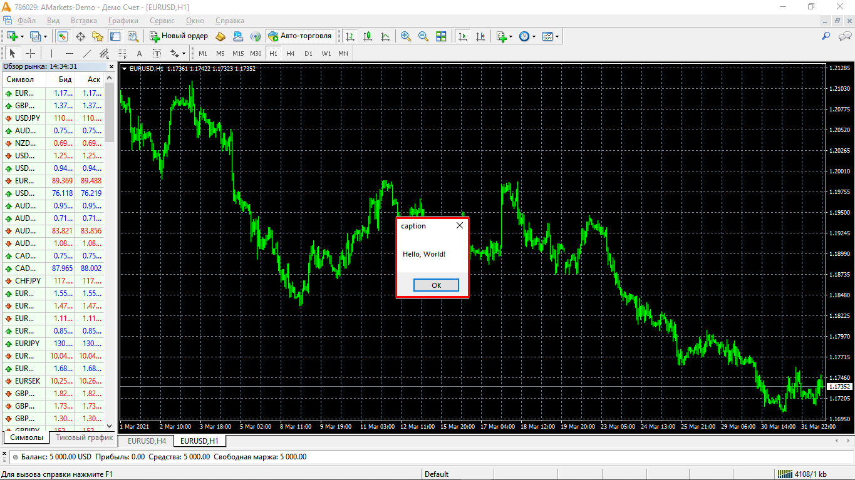Switch chart to candlestick display mode
This screenshot has width=855, height=480.
(x=368, y=36)
